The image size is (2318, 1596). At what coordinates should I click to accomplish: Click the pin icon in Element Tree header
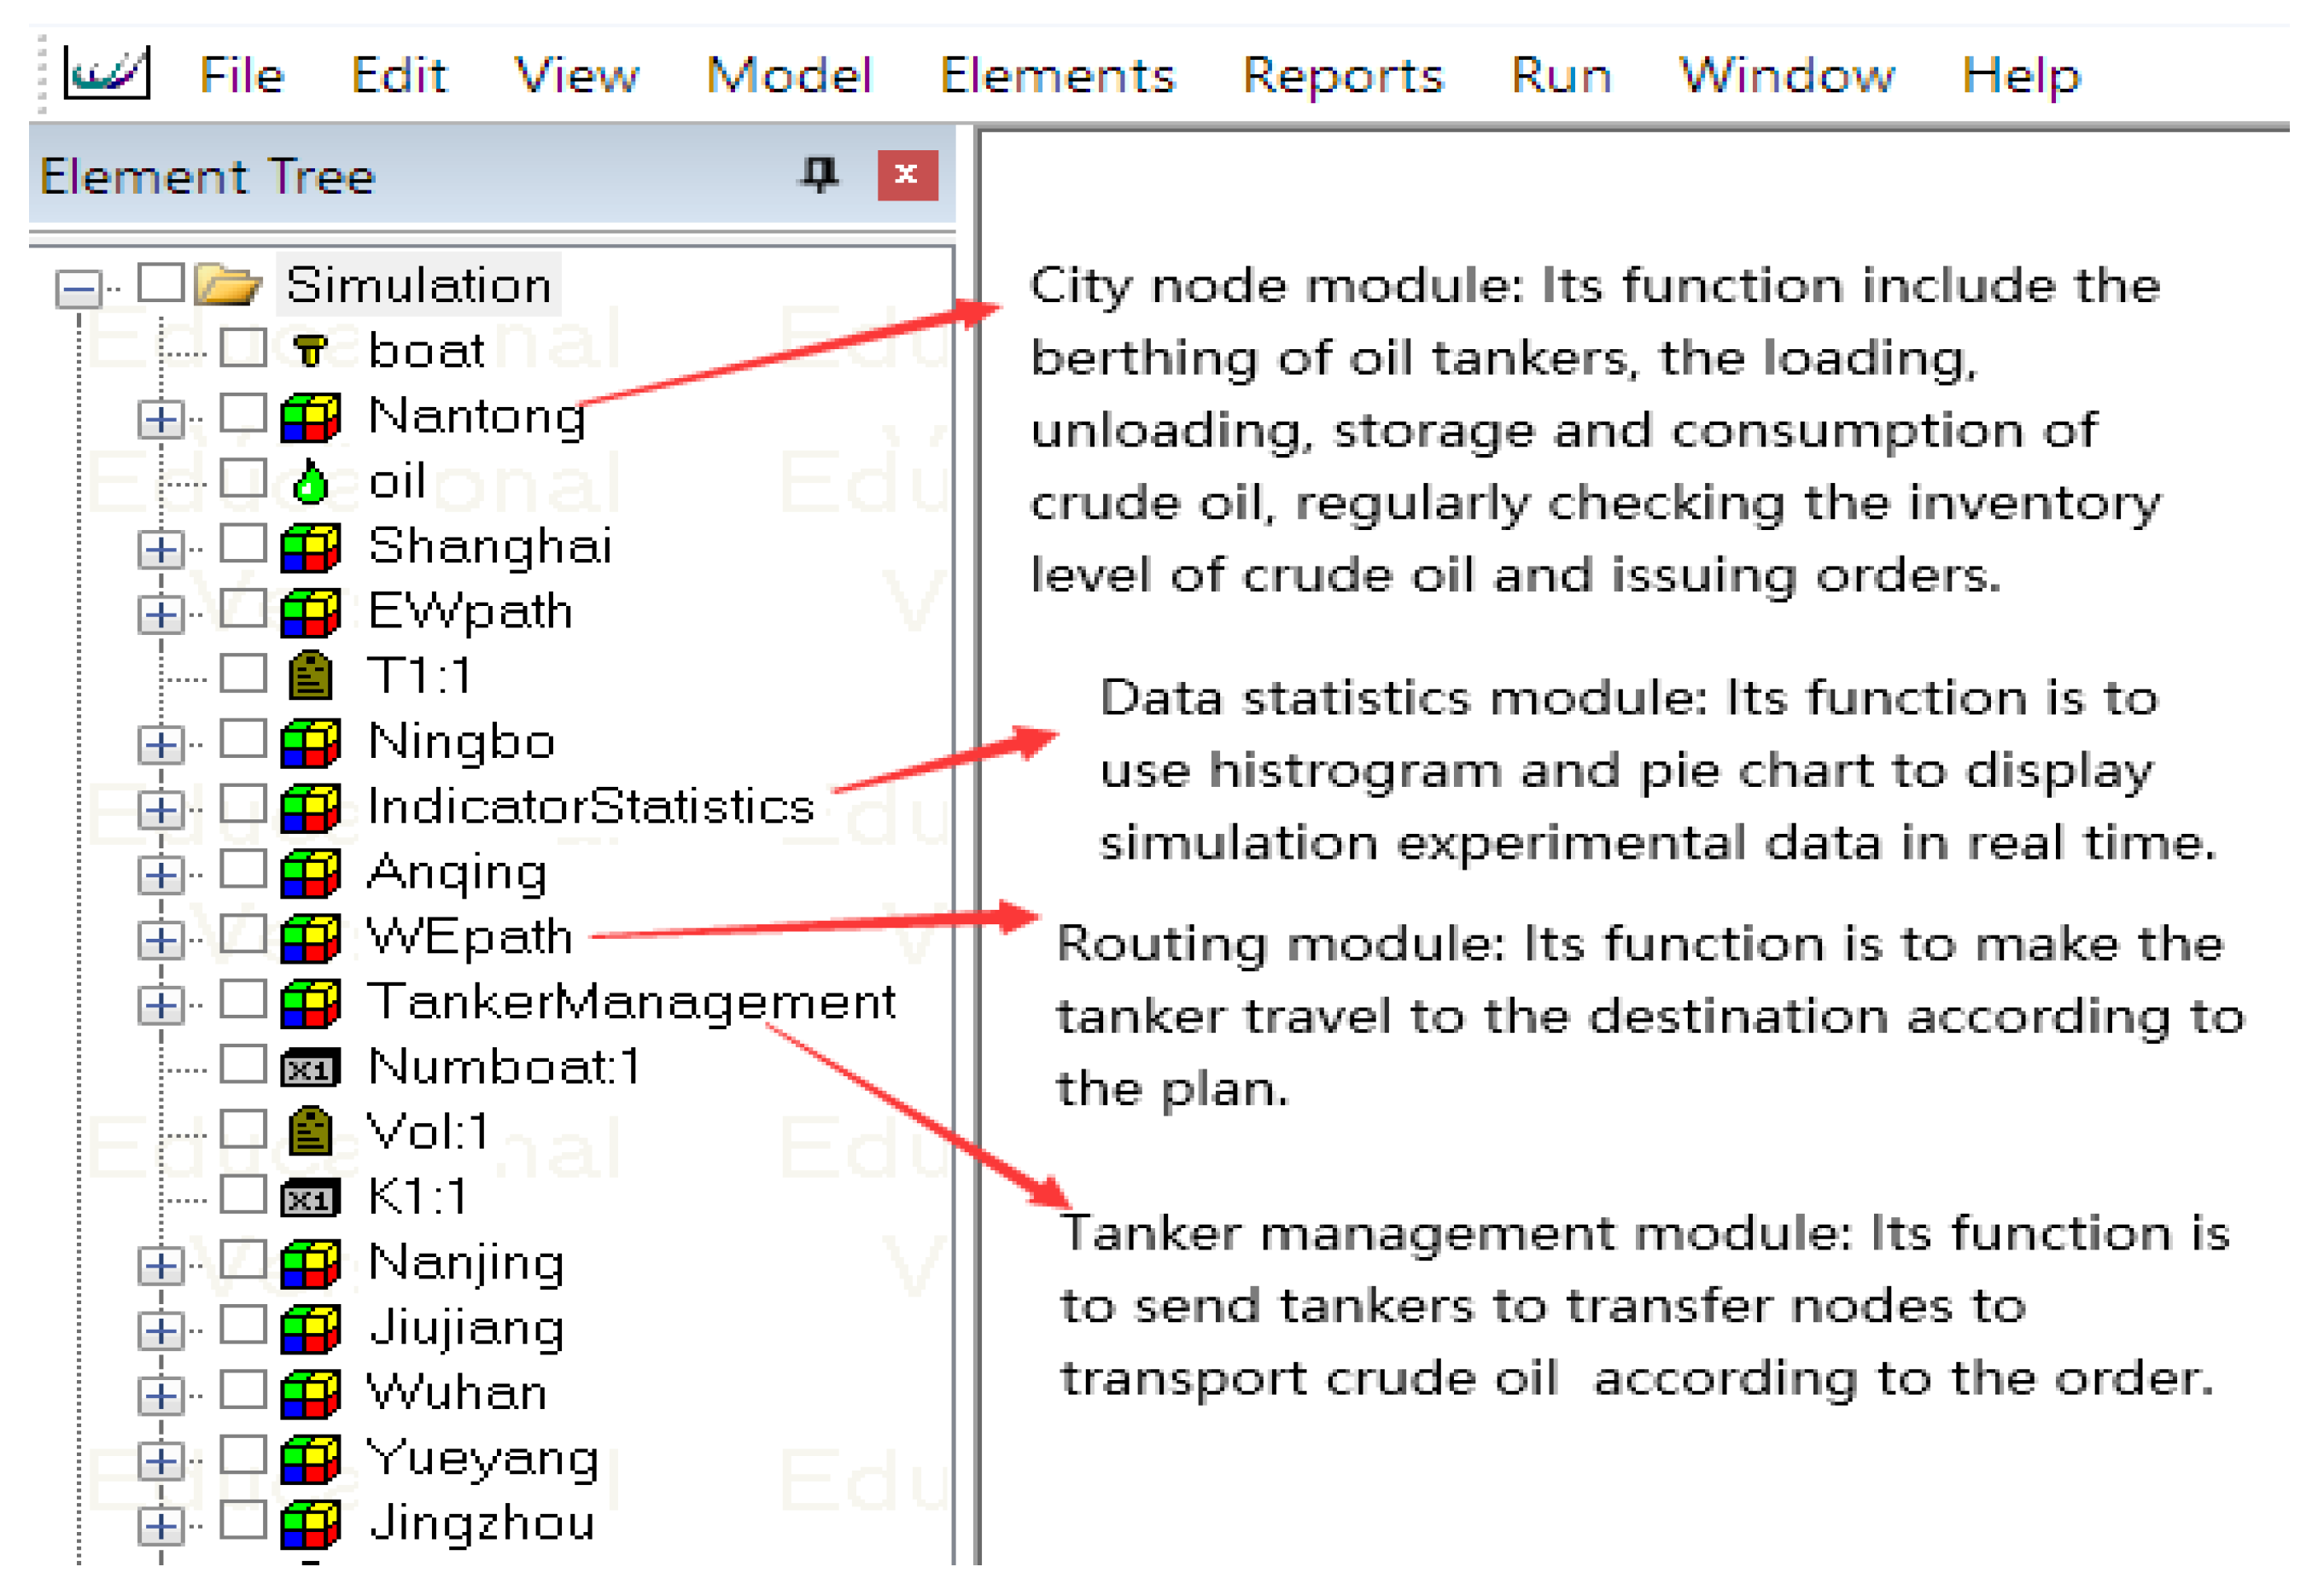coord(820,176)
